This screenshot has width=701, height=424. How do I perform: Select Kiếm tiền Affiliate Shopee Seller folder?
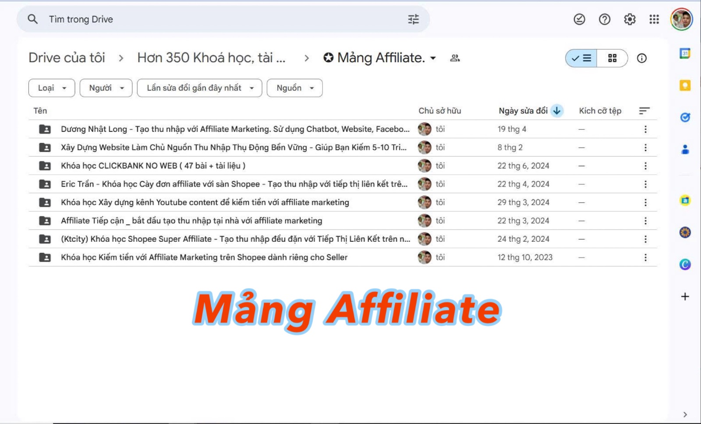coord(343,258)
